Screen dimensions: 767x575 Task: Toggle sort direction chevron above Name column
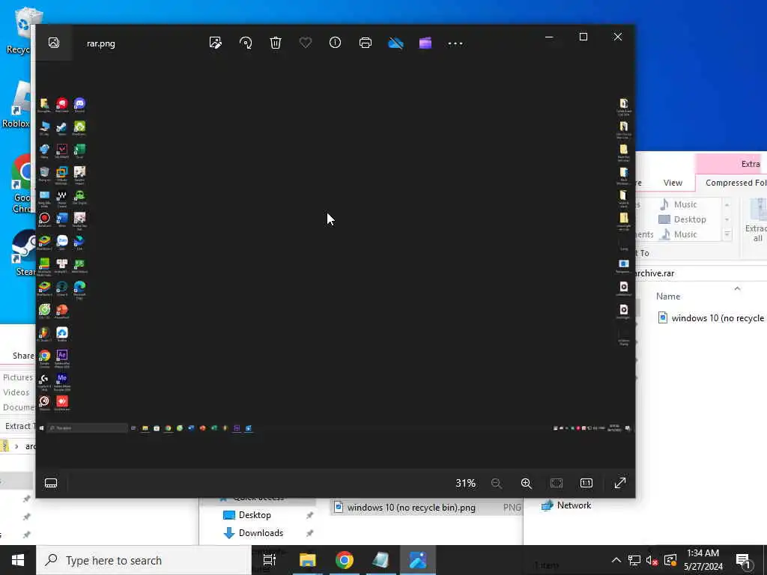coord(737,288)
